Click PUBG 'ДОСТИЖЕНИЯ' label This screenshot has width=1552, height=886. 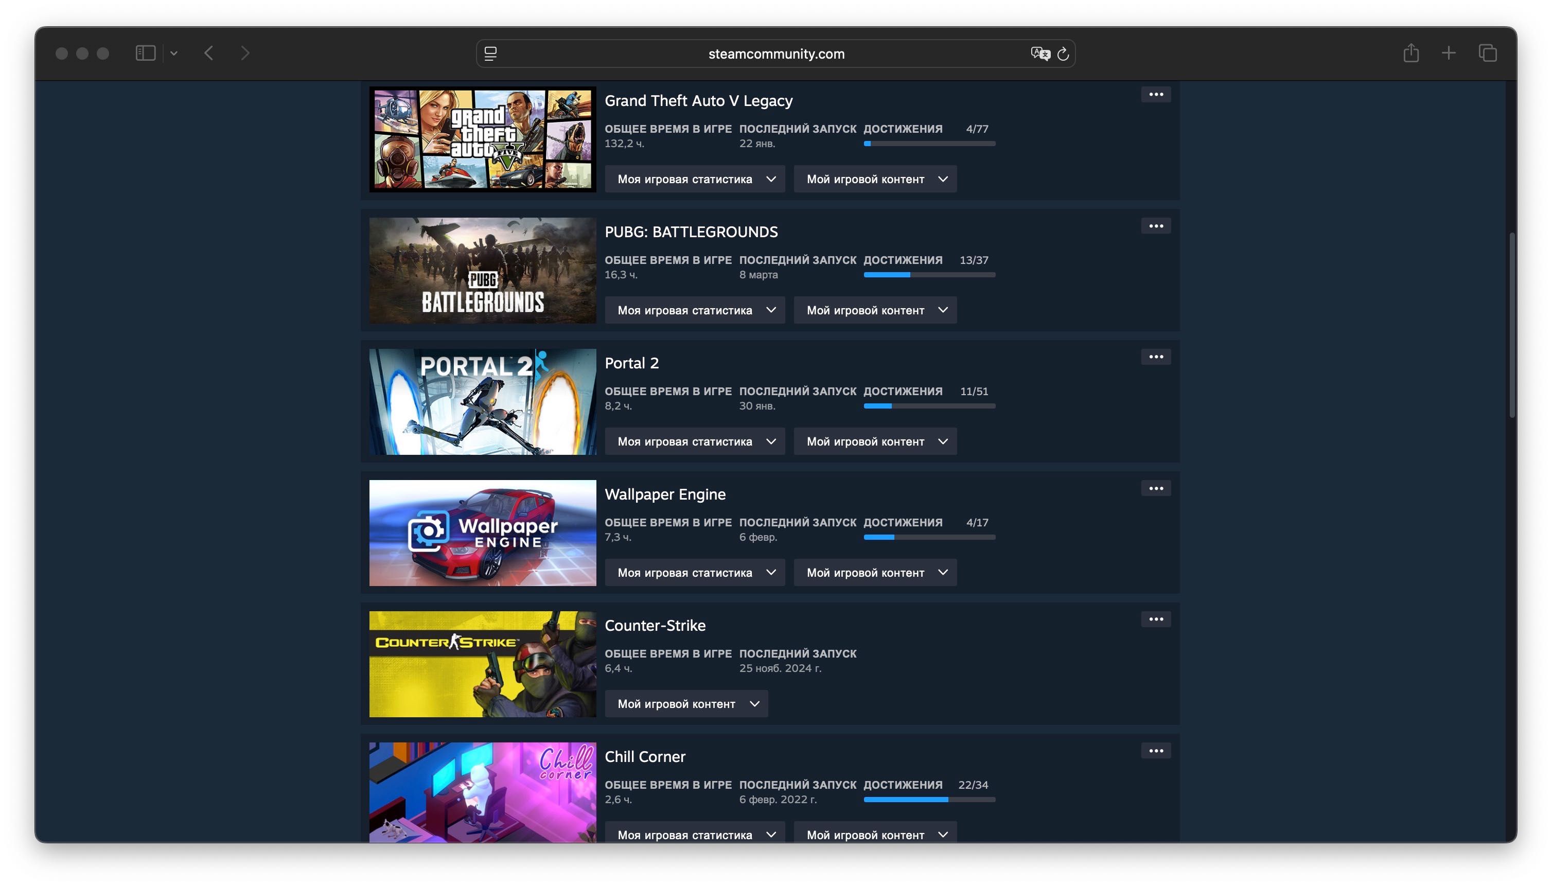tap(903, 260)
